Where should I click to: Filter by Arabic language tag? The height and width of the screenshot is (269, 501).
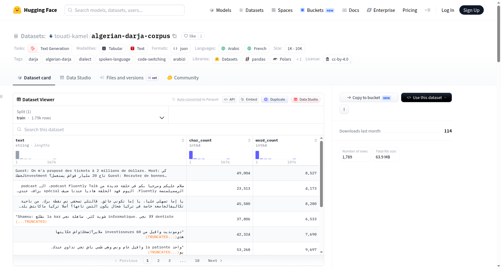coord(230,48)
